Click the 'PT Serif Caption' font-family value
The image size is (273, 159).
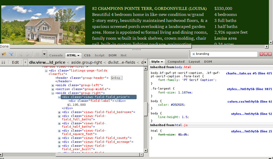198,80
